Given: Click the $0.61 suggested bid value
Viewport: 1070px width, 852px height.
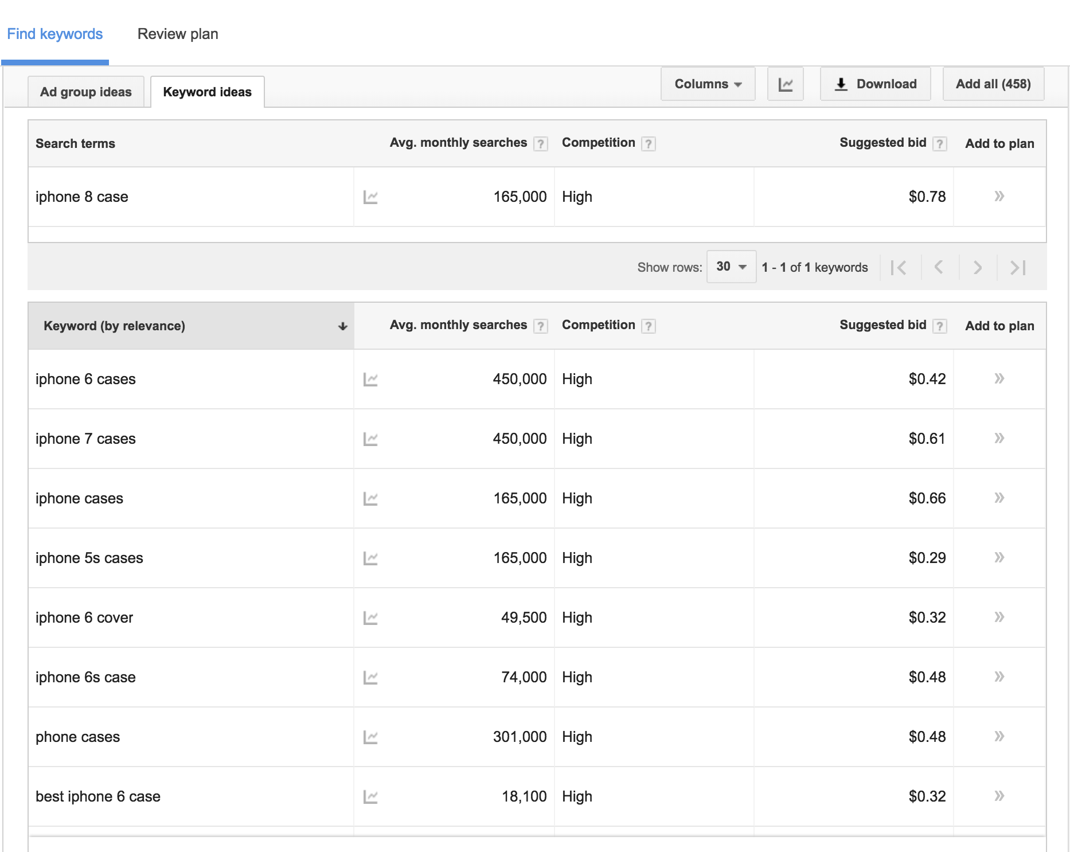Looking at the screenshot, I should point(927,439).
